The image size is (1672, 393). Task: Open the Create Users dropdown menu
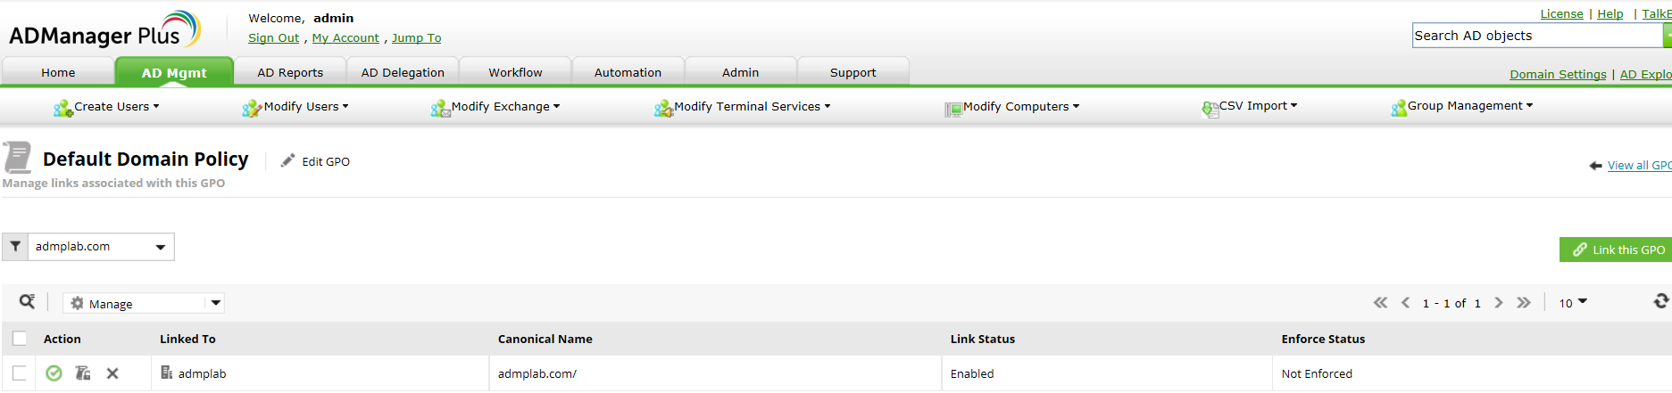click(x=116, y=106)
